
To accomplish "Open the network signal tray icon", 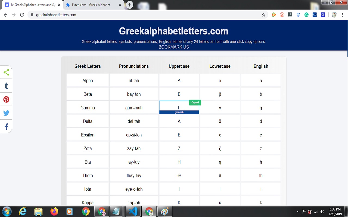I will click(x=316, y=212).
